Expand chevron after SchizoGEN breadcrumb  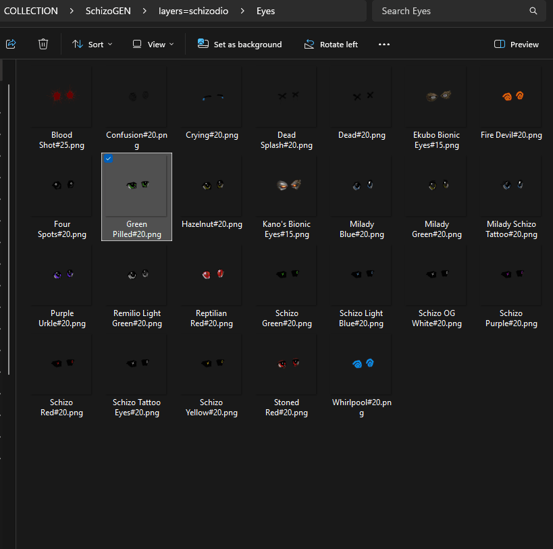click(x=144, y=11)
